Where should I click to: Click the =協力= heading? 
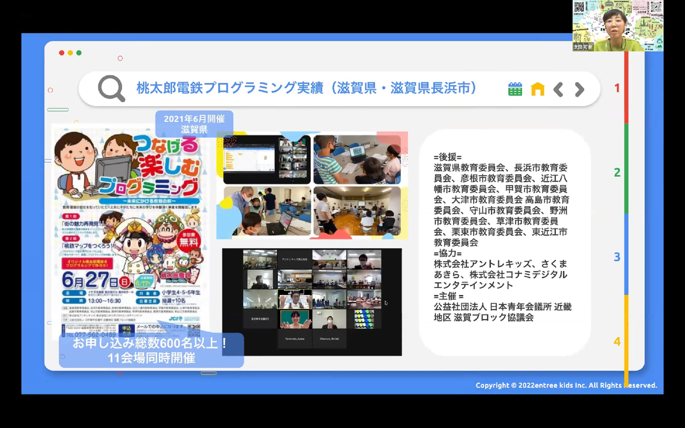tap(448, 253)
